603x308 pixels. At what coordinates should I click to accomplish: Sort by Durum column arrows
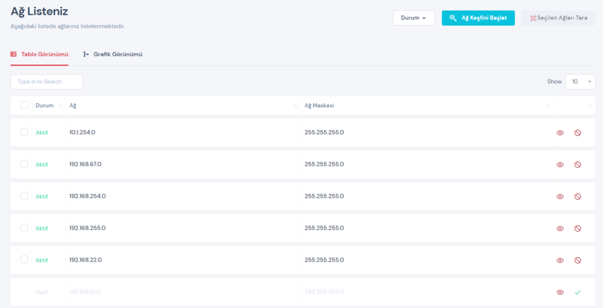(x=61, y=106)
